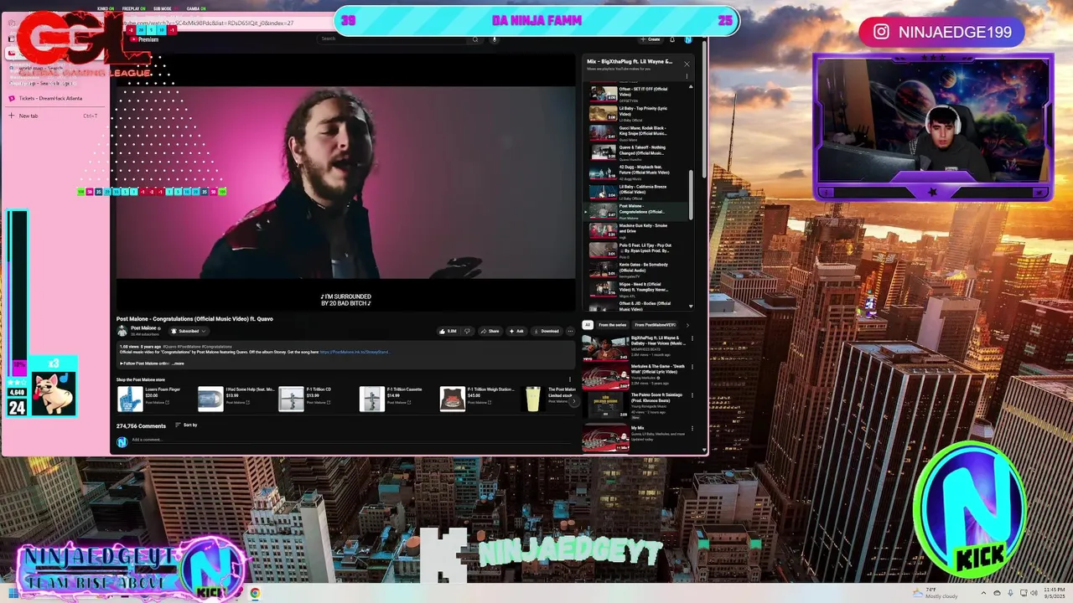Open options for BigXthaPlug Hear Voices suggestion
Image resolution: width=1073 pixels, height=603 pixels.
692,339
